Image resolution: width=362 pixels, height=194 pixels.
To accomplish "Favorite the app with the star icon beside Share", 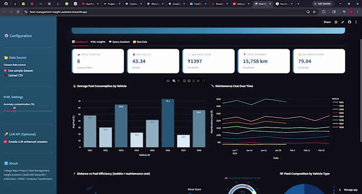I will click(x=336, y=22).
